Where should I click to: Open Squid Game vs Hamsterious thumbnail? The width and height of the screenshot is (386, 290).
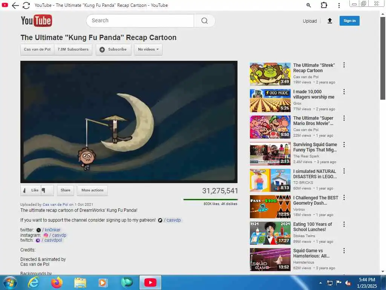click(x=270, y=260)
